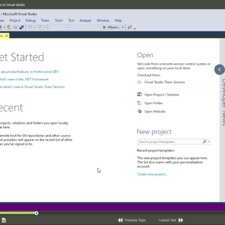Click the Open File toolbar icon
Viewport: 225px width, 225px height.
[9, 27]
